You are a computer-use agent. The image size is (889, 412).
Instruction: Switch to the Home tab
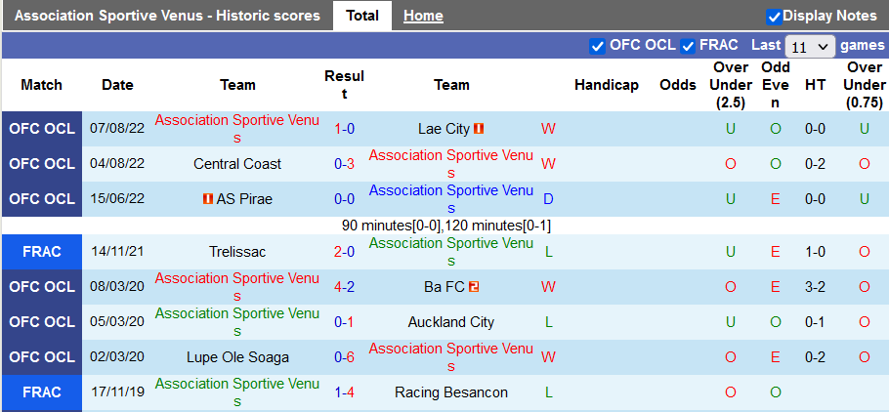(423, 16)
